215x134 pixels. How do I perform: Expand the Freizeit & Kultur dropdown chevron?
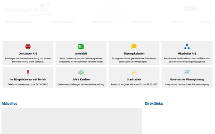154,22
